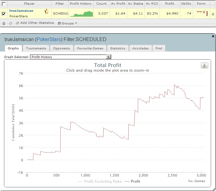This screenshot has width=216, height=191.
Task: Open the Graph Selected dropdown
Action: (x=108, y=57)
